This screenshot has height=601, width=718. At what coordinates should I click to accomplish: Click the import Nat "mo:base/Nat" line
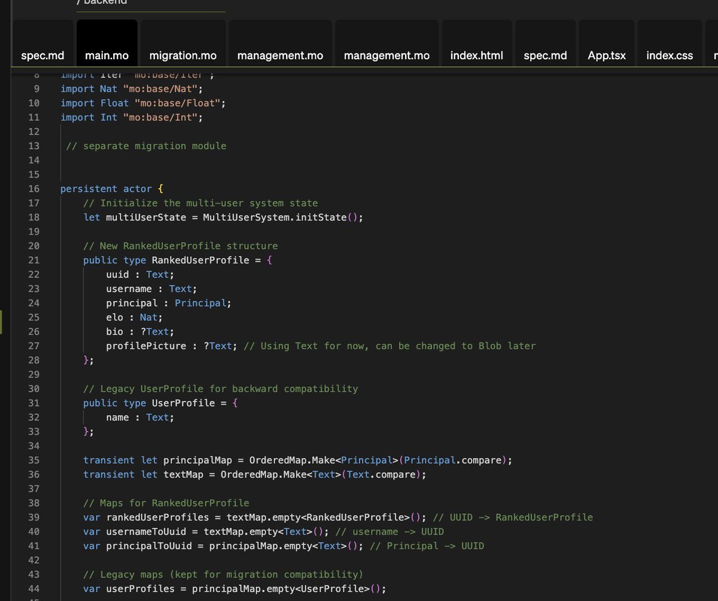(132, 89)
